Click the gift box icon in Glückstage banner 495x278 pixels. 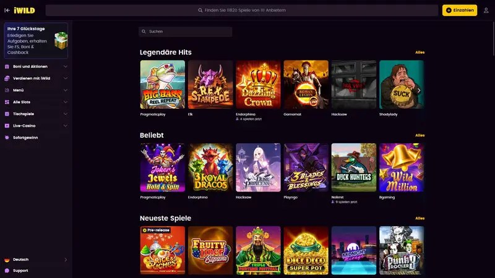[61, 40]
